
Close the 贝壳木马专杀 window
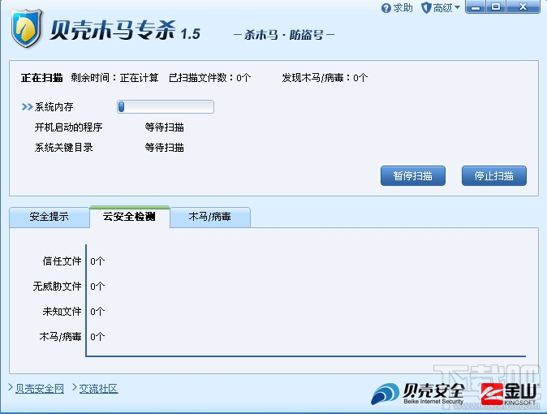523,7
